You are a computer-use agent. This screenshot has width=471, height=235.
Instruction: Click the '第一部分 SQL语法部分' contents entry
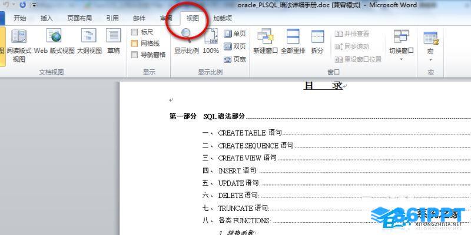[207, 116]
